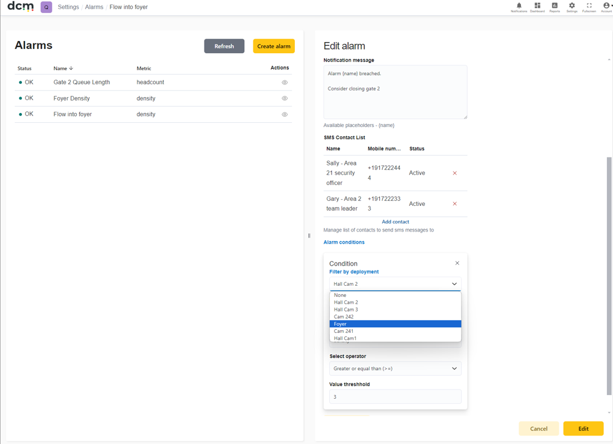
Task: Click the Metric column header
Action: pyautogui.click(x=144, y=68)
